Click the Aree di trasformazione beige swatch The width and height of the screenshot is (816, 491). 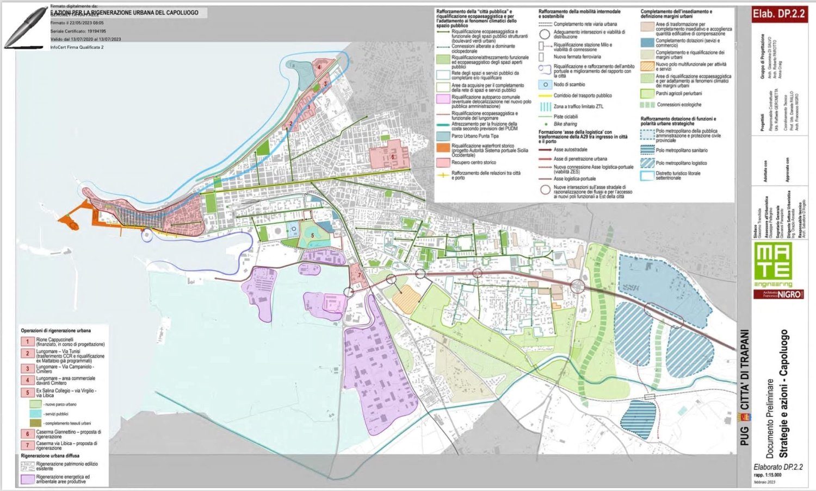647,27
